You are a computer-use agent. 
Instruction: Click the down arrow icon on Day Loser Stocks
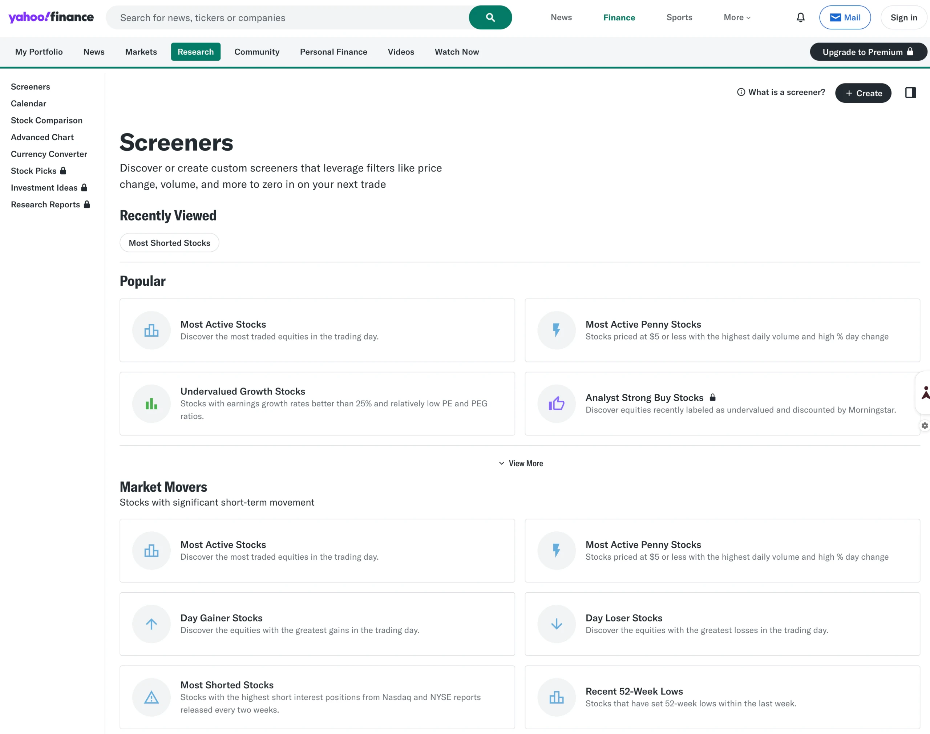click(x=557, y=624)
